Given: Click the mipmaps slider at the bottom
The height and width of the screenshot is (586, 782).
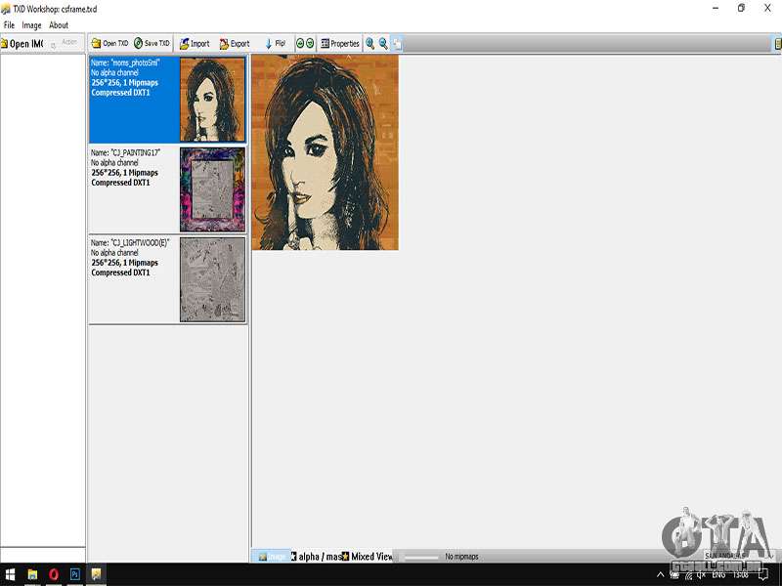Looking at the screenshot, I should (x=421, y=557).
